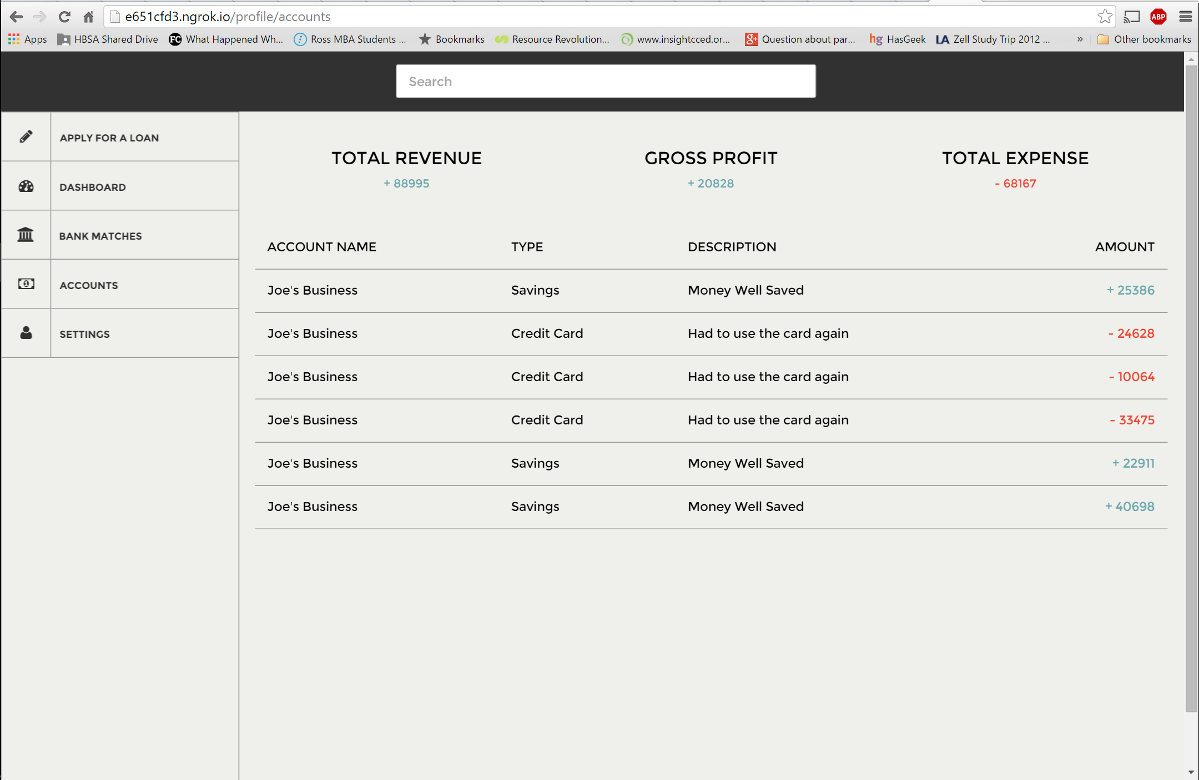Viewport: 1199px width, 780px height.
Task: Click the money bill Accounts icon
Action: coord(26,284)
